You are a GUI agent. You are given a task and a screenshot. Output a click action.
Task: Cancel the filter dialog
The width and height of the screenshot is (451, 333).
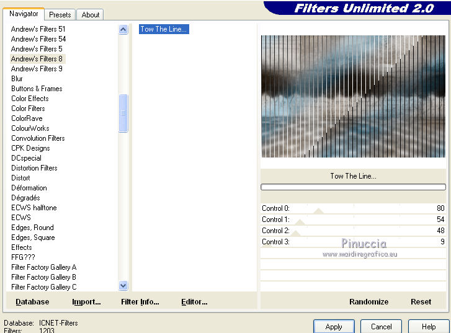pos(381,327)
